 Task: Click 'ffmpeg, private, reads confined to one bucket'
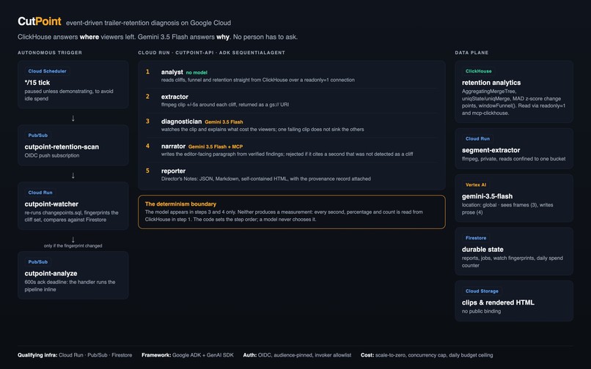[513, 159]
